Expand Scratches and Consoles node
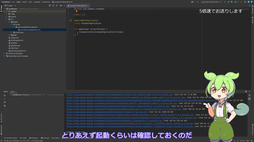This screenshot has width=254, height=142. click(4, 56)
